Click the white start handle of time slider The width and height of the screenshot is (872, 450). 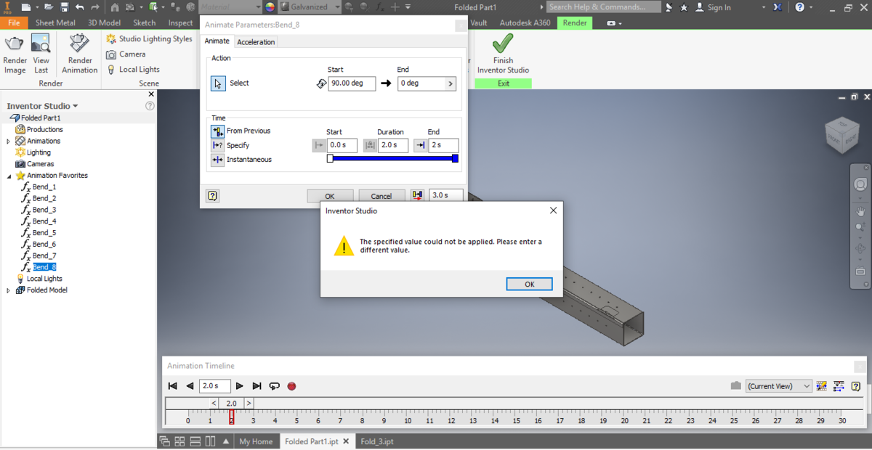click(330, 158)
